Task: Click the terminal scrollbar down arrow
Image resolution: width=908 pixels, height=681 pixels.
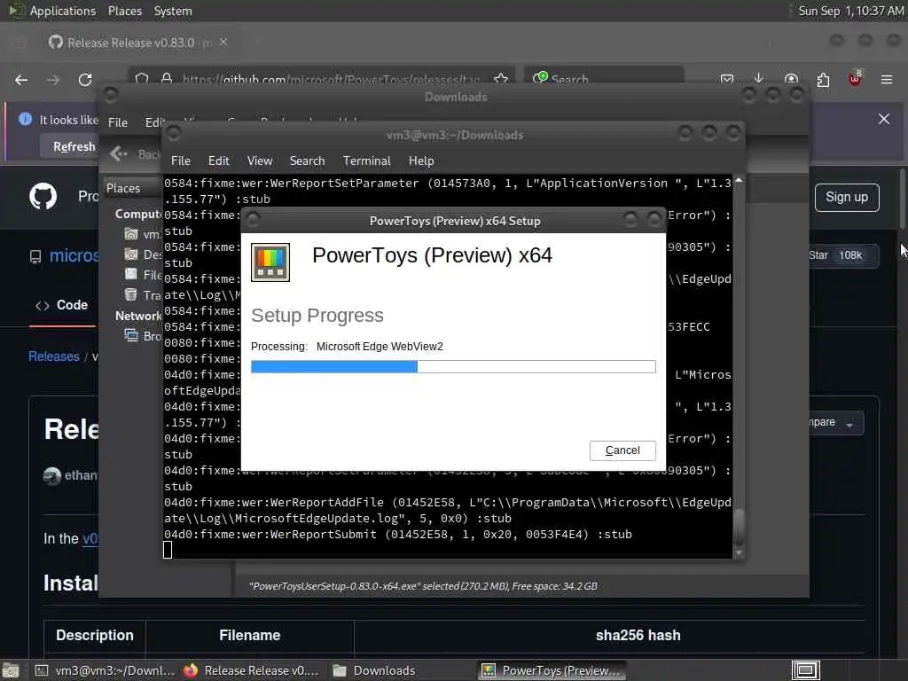Action: pyautogui.click(x=739, y=553)
